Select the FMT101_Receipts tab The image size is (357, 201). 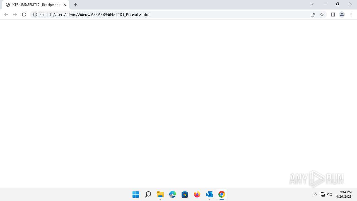click(36, 5)
